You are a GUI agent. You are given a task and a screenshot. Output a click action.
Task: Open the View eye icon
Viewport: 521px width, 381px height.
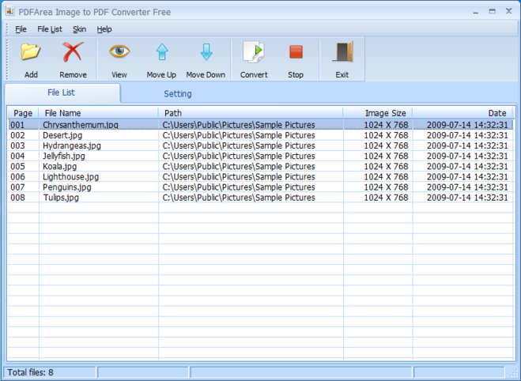click(119, 51)
